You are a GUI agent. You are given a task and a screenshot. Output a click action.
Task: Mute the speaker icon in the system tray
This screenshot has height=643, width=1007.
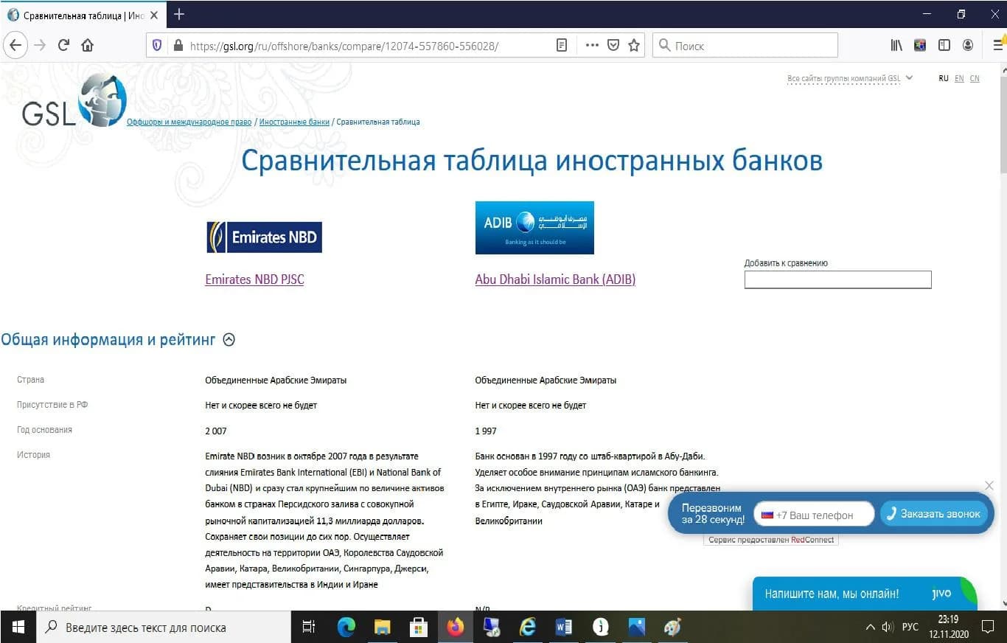coord(887,627)
